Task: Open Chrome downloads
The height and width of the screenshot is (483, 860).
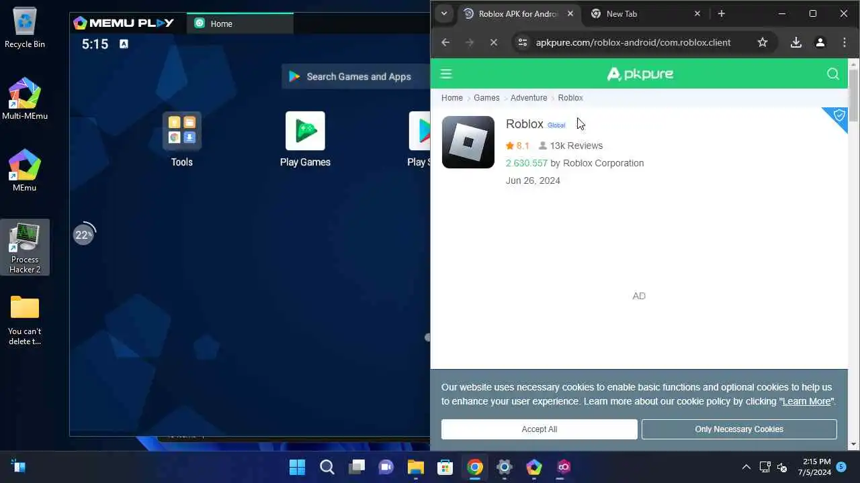Action: (796, 42)
